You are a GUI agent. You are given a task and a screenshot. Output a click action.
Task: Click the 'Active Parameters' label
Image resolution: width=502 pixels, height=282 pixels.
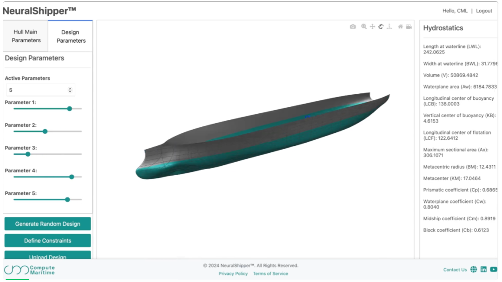click(x=27, y=78)
